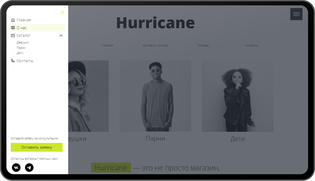Click the Оставить заявку button
The width and height of the screenshot is (315, 181).
coord(37,147)
